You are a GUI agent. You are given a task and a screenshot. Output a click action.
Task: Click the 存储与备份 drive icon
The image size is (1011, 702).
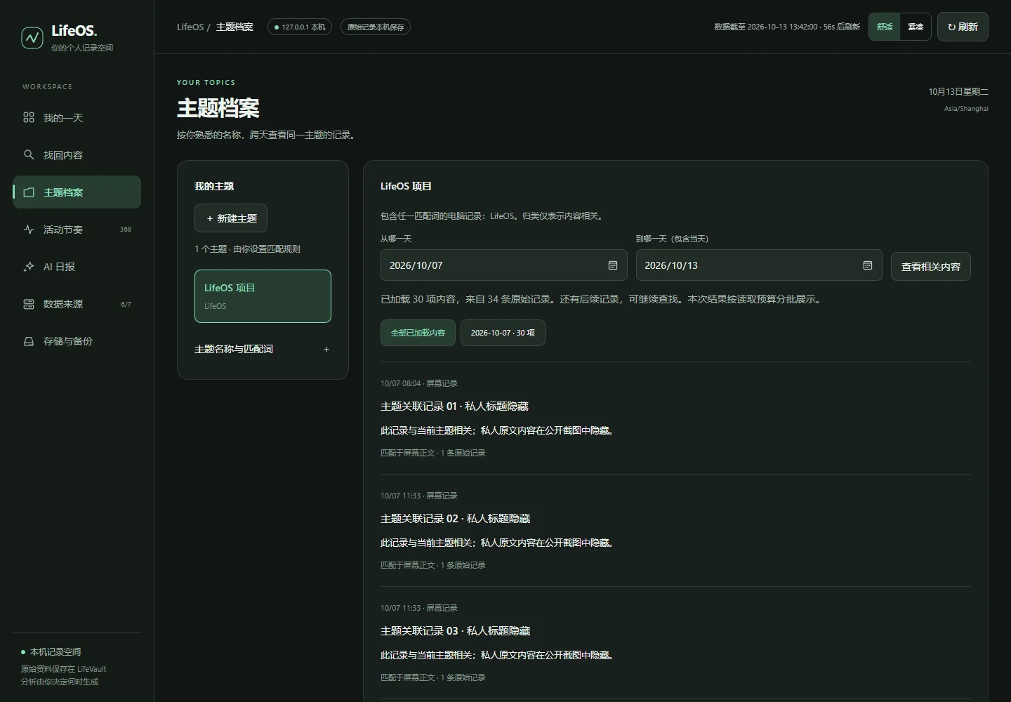[29, 340]
